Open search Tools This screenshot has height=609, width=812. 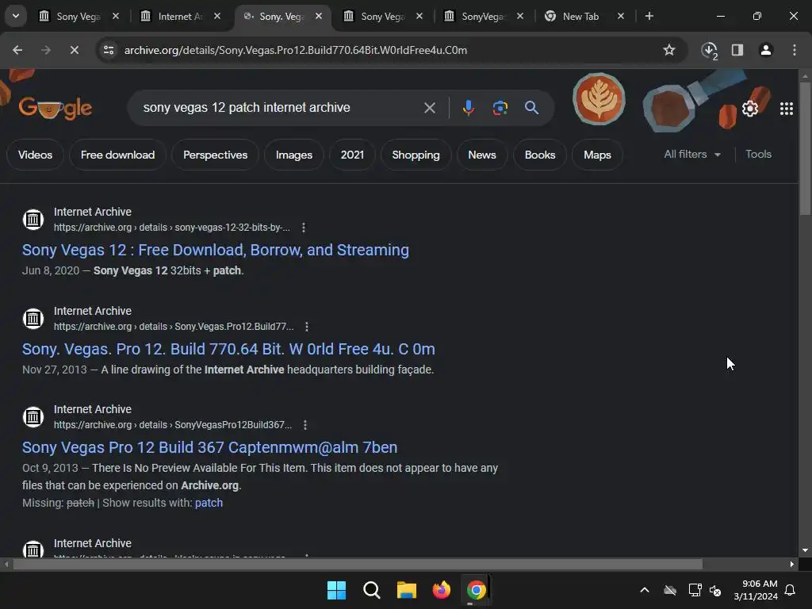758,155
